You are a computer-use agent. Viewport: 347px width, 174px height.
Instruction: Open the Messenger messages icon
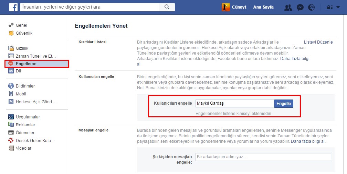tap(300, 7)
